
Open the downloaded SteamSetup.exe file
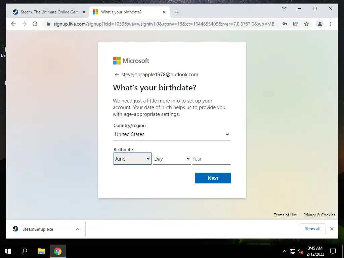(x=38, y=229)
